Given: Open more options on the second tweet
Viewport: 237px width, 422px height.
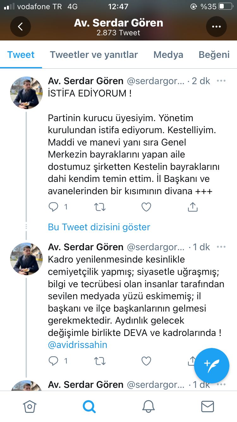Looking at the screenshot, I should 221,247.
